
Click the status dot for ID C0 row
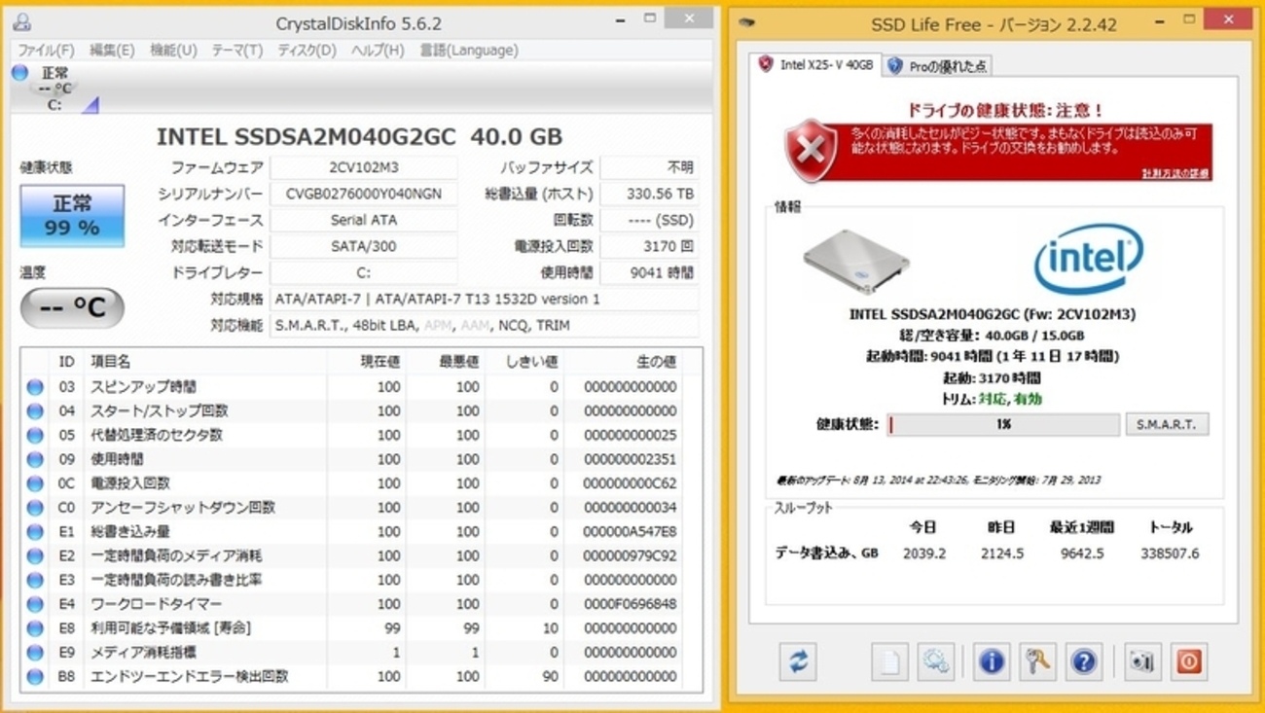point(35,508)
